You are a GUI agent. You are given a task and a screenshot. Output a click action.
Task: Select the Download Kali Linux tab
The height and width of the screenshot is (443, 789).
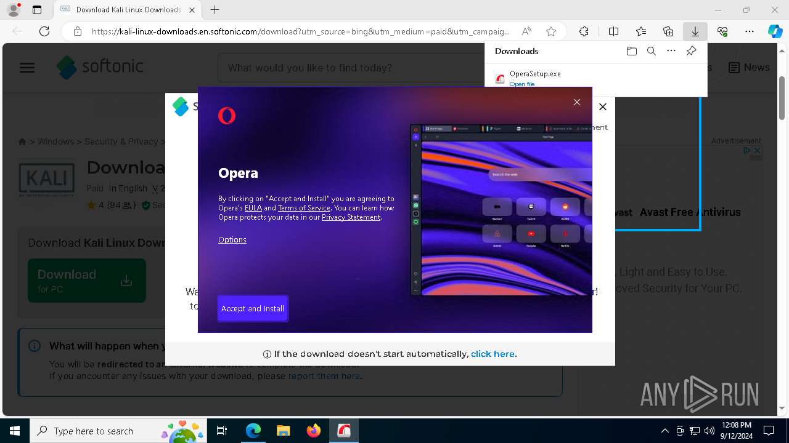click(x=128, y=10)
